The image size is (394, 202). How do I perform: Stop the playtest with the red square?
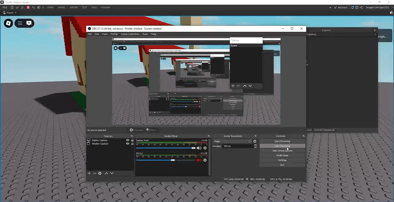(x=28, y=8)
